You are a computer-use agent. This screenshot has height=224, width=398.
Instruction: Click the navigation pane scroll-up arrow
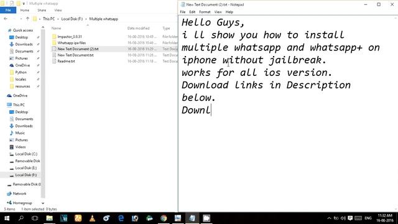point(43,27)
